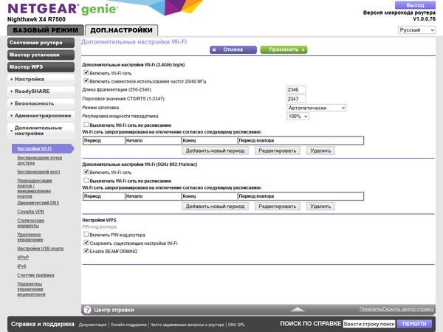Expand the Администрирование sidebar section

click(41, 116)
